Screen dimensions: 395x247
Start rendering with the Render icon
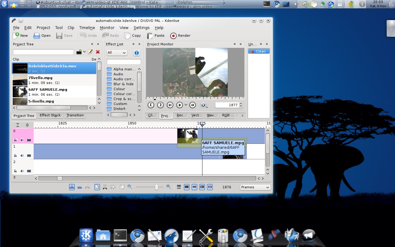[x=173, y=36]
